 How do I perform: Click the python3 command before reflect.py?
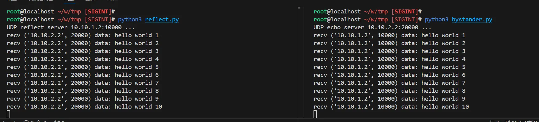click(130, 20)
